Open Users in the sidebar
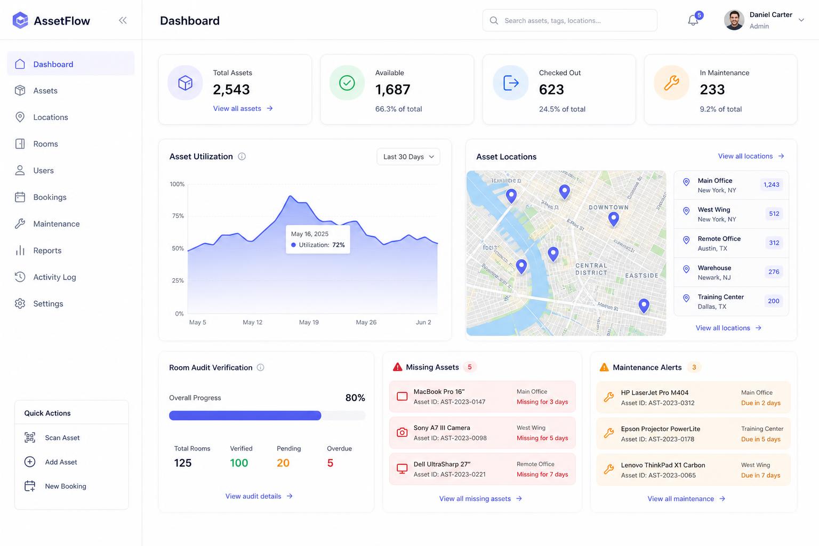Viewport: 819px width, 546px height. 70,171
